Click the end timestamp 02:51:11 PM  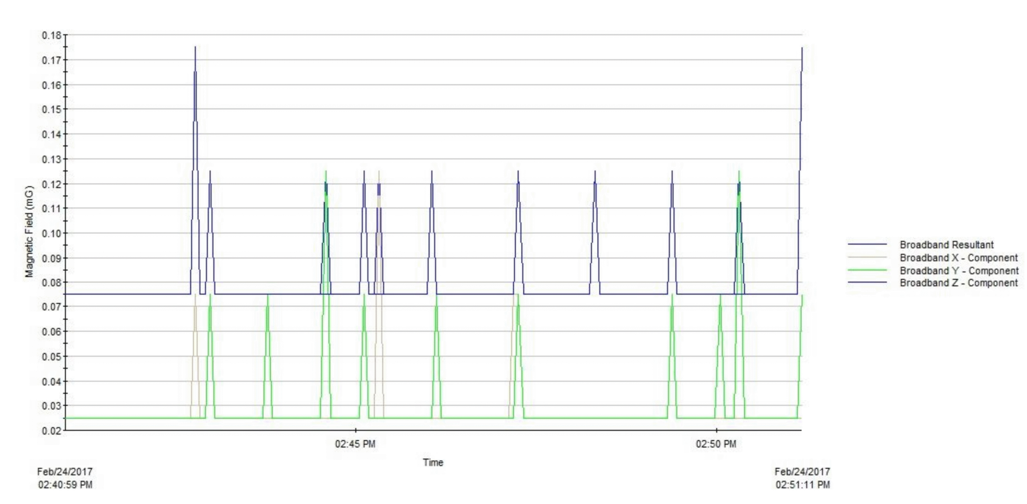[x=802, y=485]
